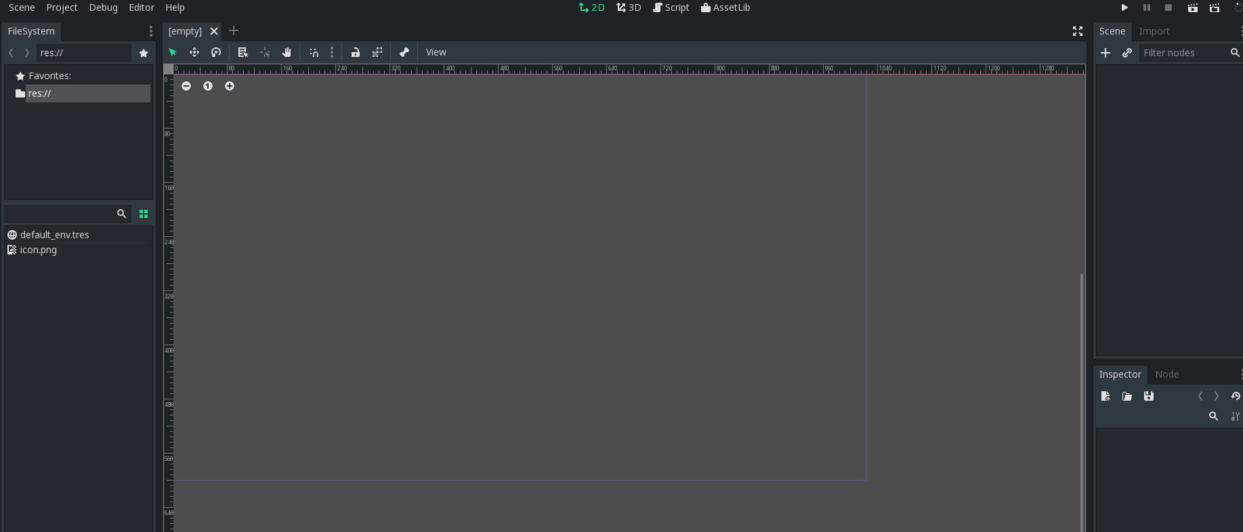Select the arrow Select Mode tool

[173, 52]
